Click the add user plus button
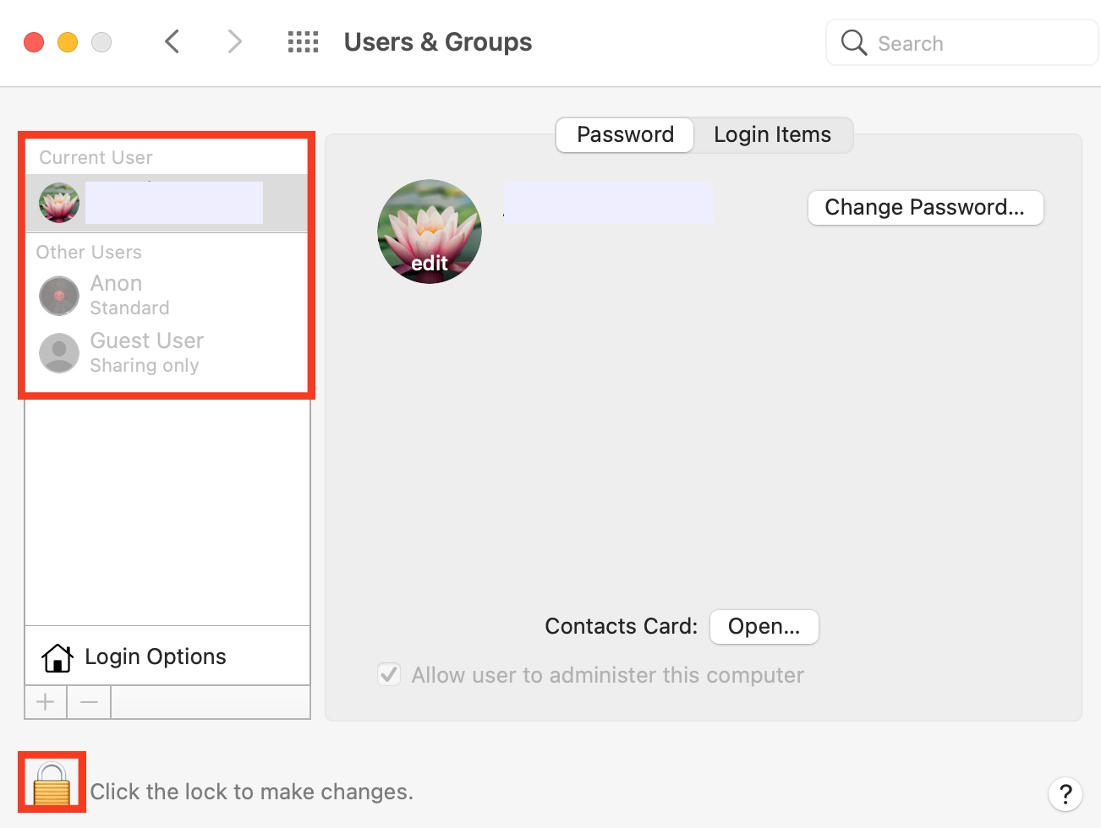The image size is (1101, 828). point(45,701)
